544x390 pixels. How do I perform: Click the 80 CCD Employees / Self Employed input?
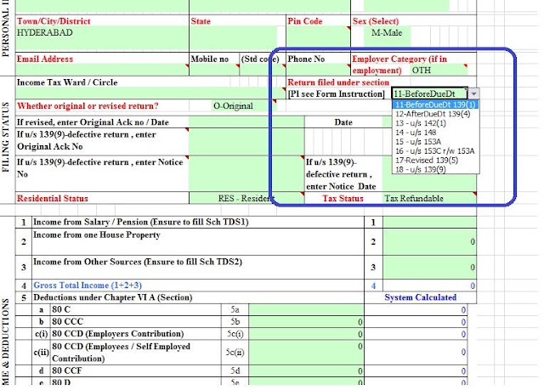point(306,353)
